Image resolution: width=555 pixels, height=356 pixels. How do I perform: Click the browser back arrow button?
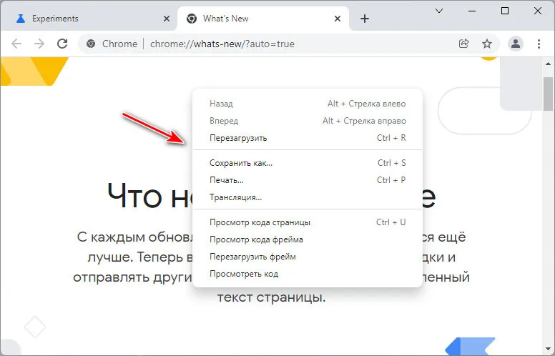point(16,44)
